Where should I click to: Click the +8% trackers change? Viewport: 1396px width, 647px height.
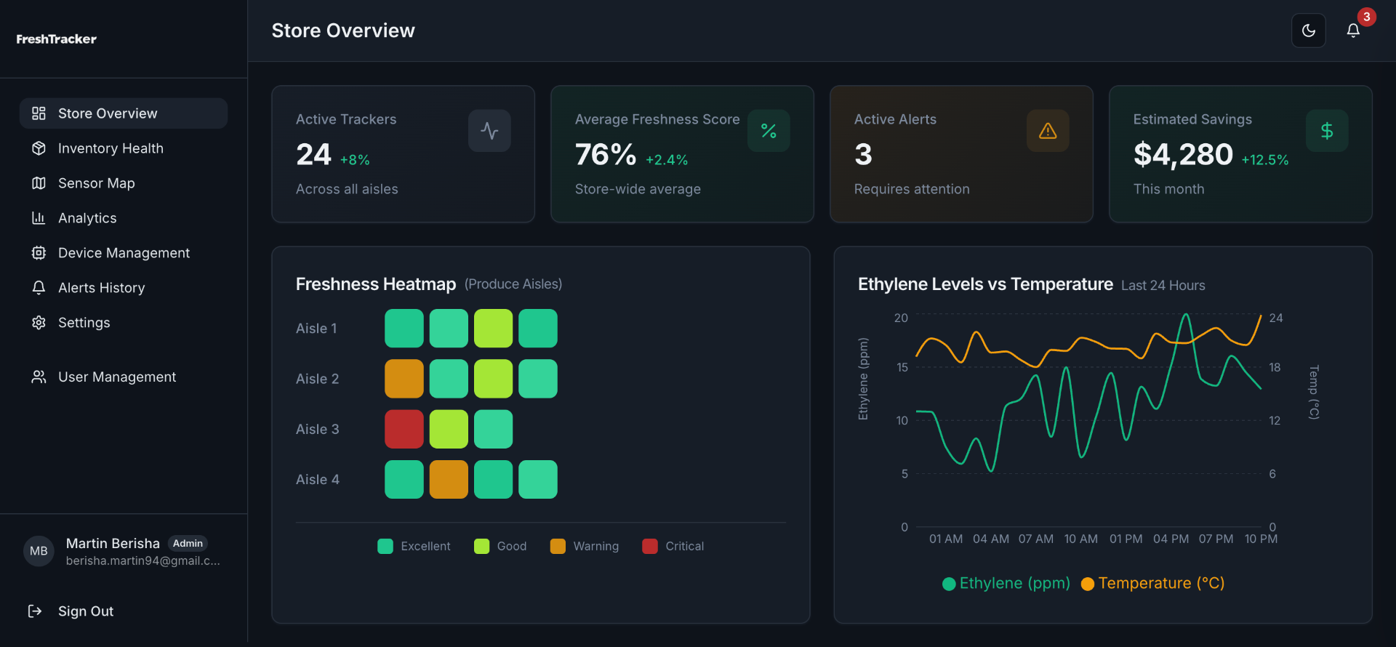coord(355,160)
